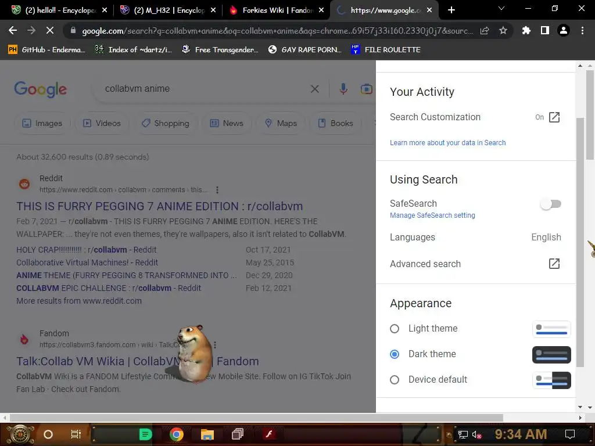The width and height of the screenshot is (595, 446).
Task: Go back with the browser back arrow
Action: coord(13,31)
